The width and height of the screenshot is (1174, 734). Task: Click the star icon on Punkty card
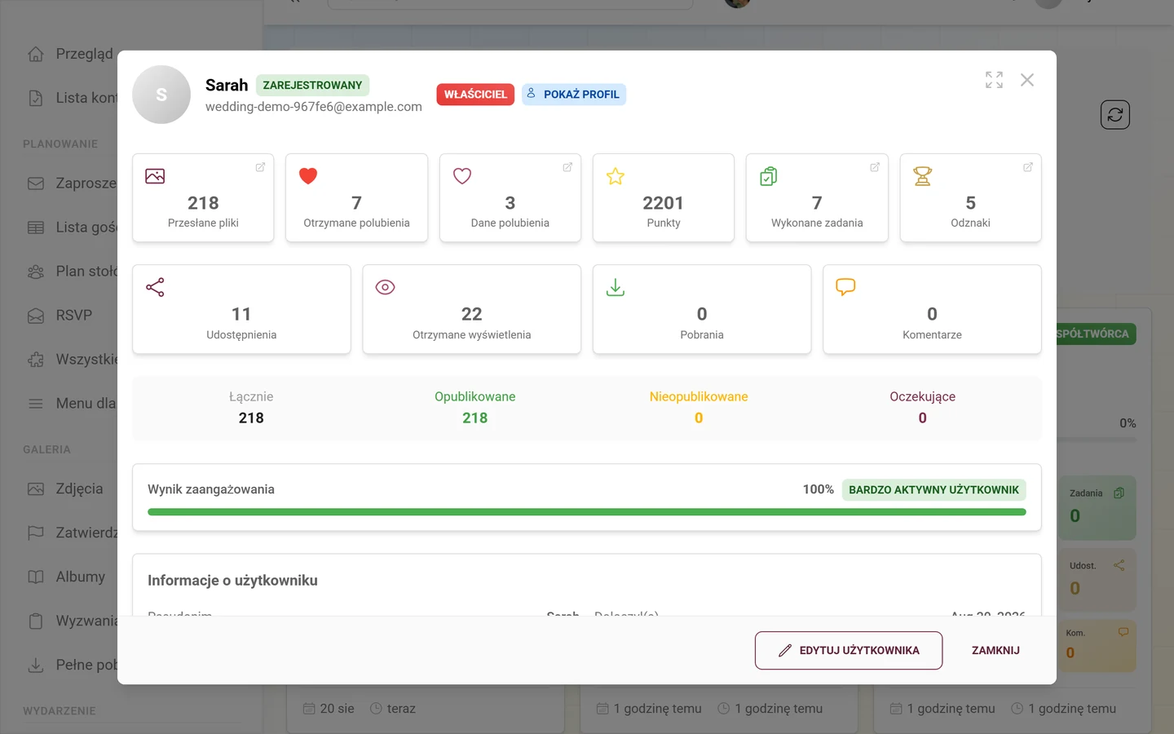616,176
